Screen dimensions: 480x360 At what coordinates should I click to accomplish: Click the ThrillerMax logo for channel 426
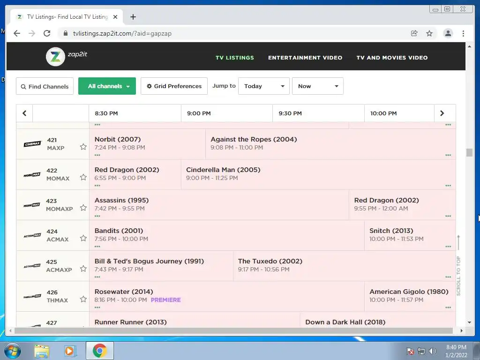[x=32, y=296]
